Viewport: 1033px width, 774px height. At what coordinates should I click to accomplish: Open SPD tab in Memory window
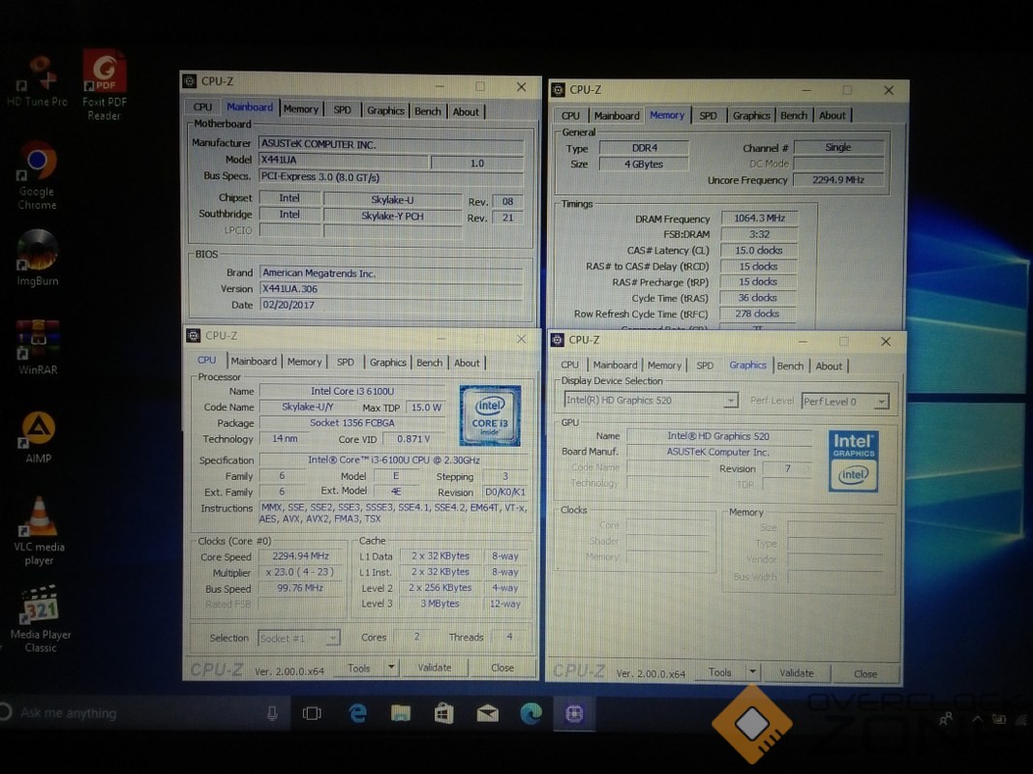pos(709,115)
